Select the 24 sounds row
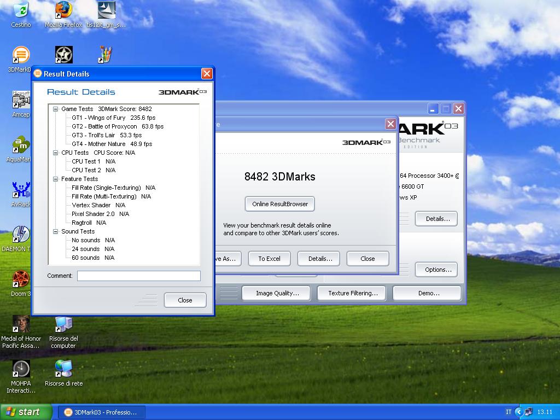560x420 pixels. pos(93,249)
